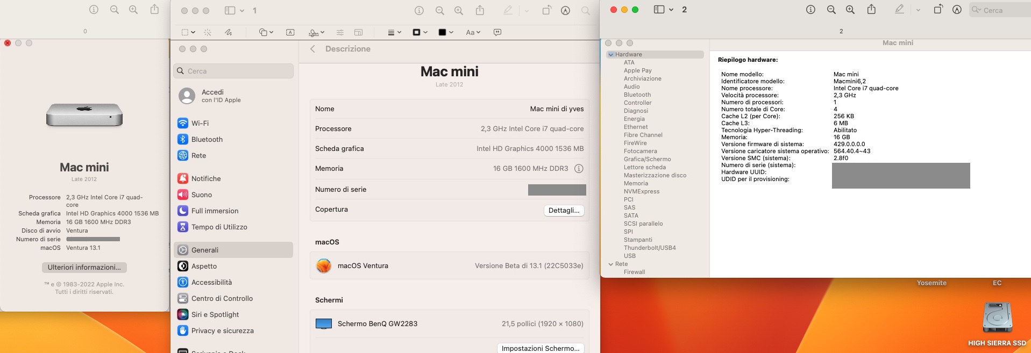This screenshot has height=353, width=1031.
Task: Toggle sidebar in the right Preview window
Action: (659, 10)
